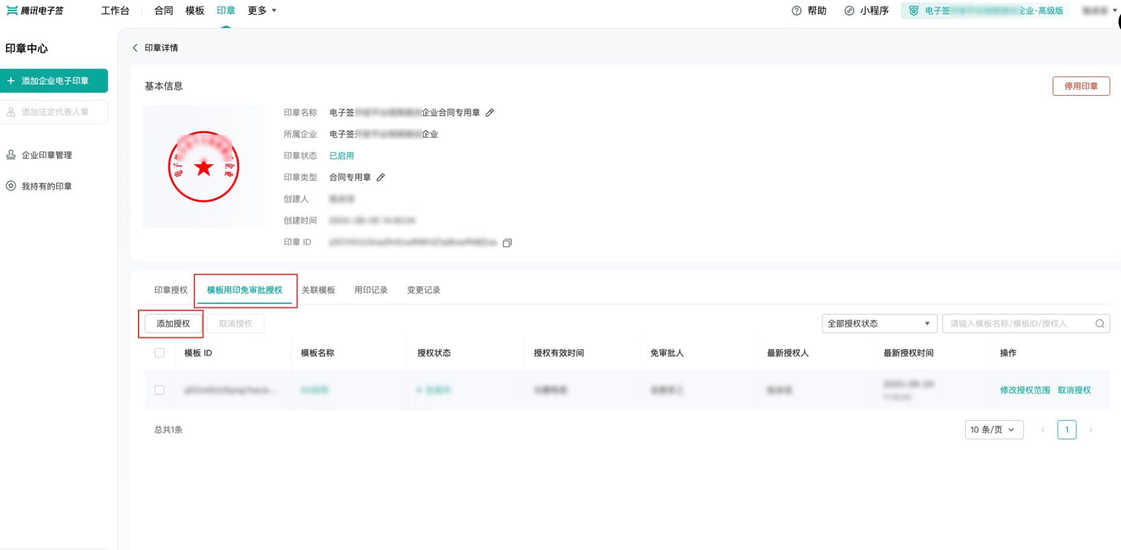Select all rows via header checkbox
The image size is (1121, 550).
click(160, 353)
